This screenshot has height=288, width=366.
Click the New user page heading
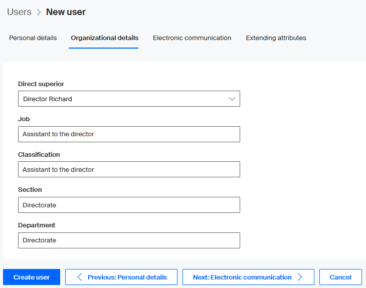[x=66, y=12]
